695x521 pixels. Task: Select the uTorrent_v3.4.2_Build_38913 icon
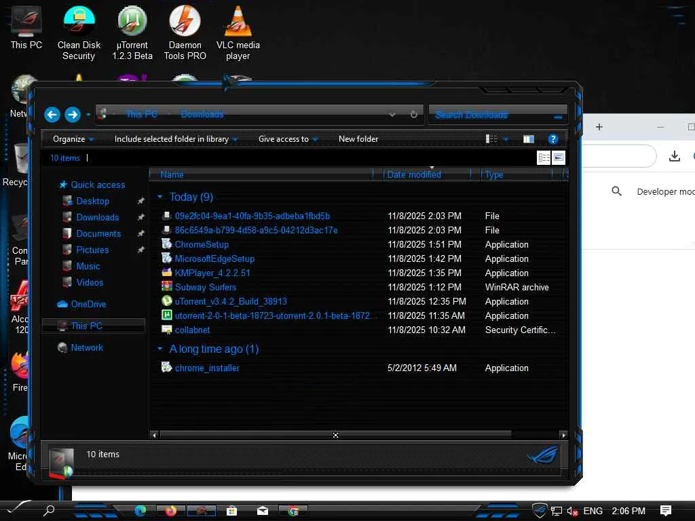(x=167, y=301)
